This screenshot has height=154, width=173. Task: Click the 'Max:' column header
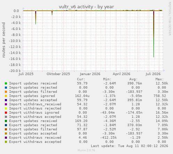(x=159, y=79)
